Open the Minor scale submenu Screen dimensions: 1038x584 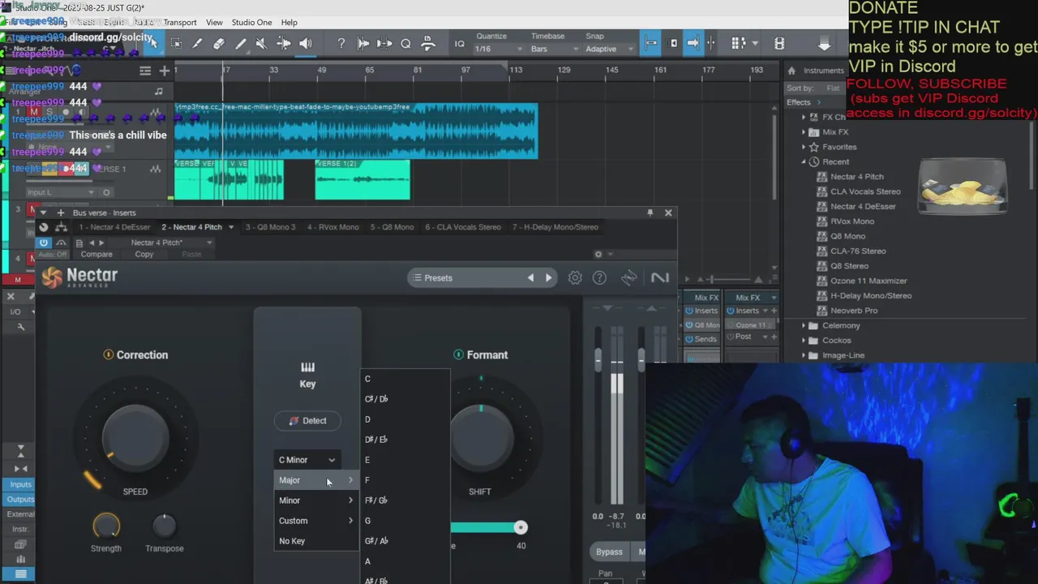point(316,500)
